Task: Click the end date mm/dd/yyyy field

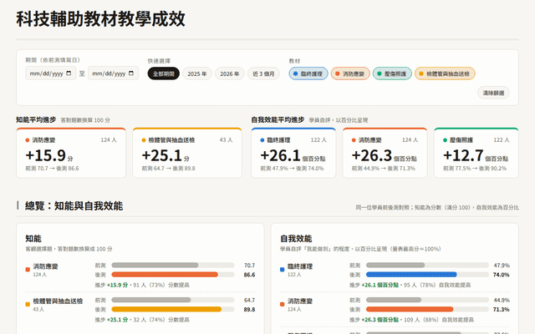Action: point(114,73)
